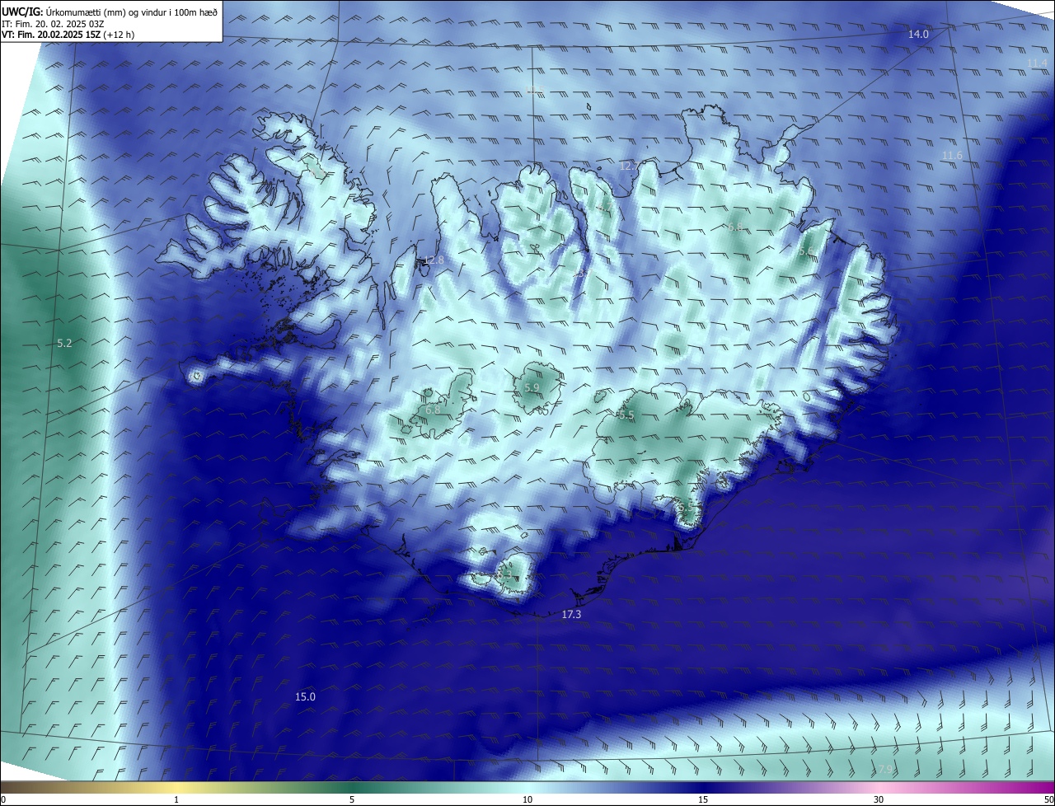Click the 12.8 value label
The height and width of the screenshot is (806, 1055).
(x=434, y=260)
